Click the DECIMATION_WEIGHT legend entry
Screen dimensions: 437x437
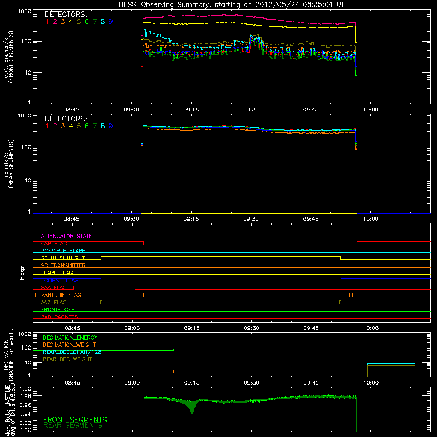tap(69, 345)
